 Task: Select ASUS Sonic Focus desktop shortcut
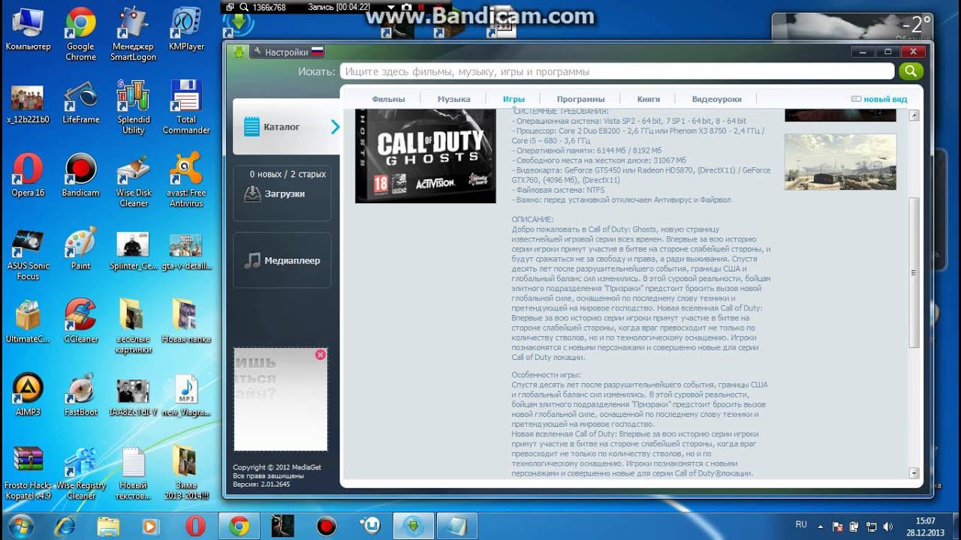pos(28,254)
